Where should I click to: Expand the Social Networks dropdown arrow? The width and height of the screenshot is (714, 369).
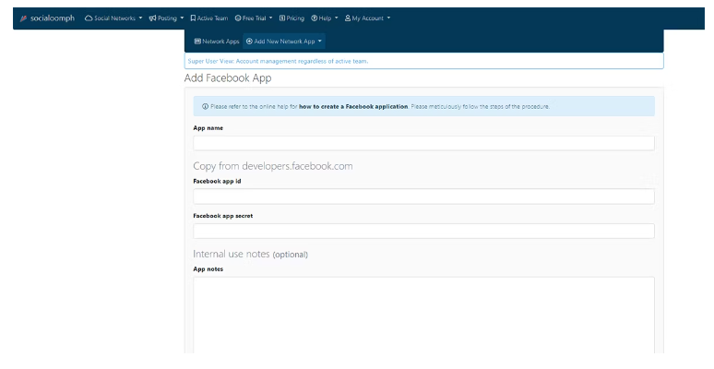tap(140, 18)
